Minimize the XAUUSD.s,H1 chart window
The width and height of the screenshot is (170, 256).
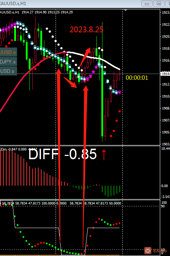(147, 3)
